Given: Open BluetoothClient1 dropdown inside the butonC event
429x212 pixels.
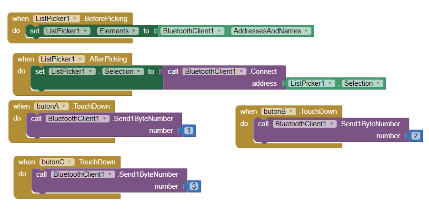Looking at the screenshot, I should [x=83, y=174].
